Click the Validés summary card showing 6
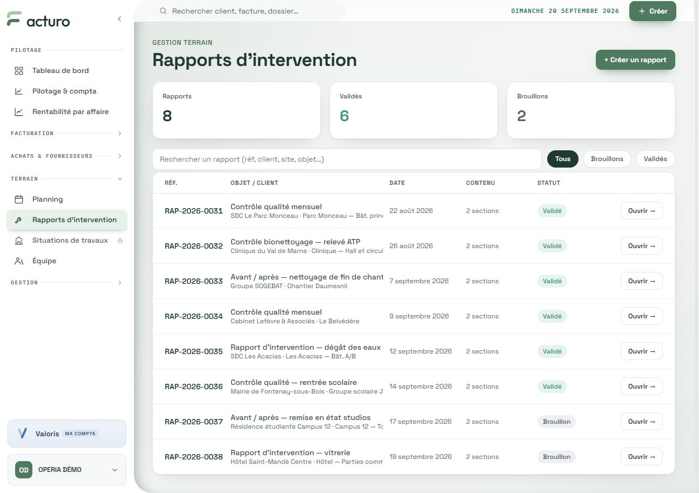 coord(414,110)
